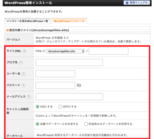154x139 pixels.
Task: Select OFFにする cache auto-delete option
Action: 60,107
